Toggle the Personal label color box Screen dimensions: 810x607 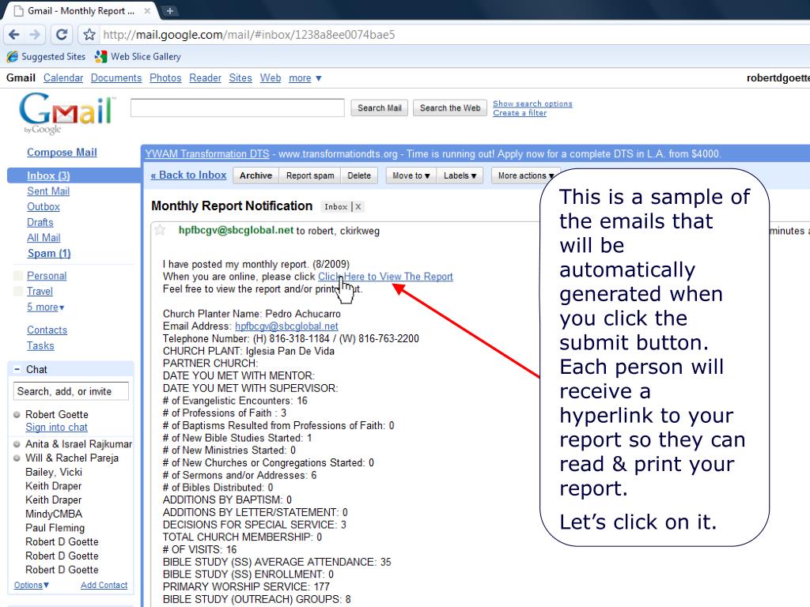pyautogui.click(x=18, y=276)
